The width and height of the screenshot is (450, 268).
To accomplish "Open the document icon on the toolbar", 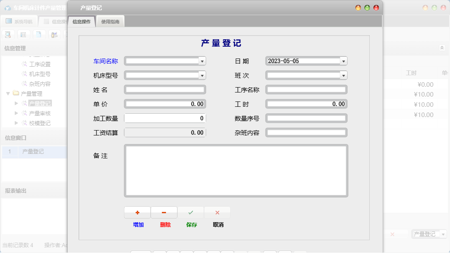I will tap(39, 34).
